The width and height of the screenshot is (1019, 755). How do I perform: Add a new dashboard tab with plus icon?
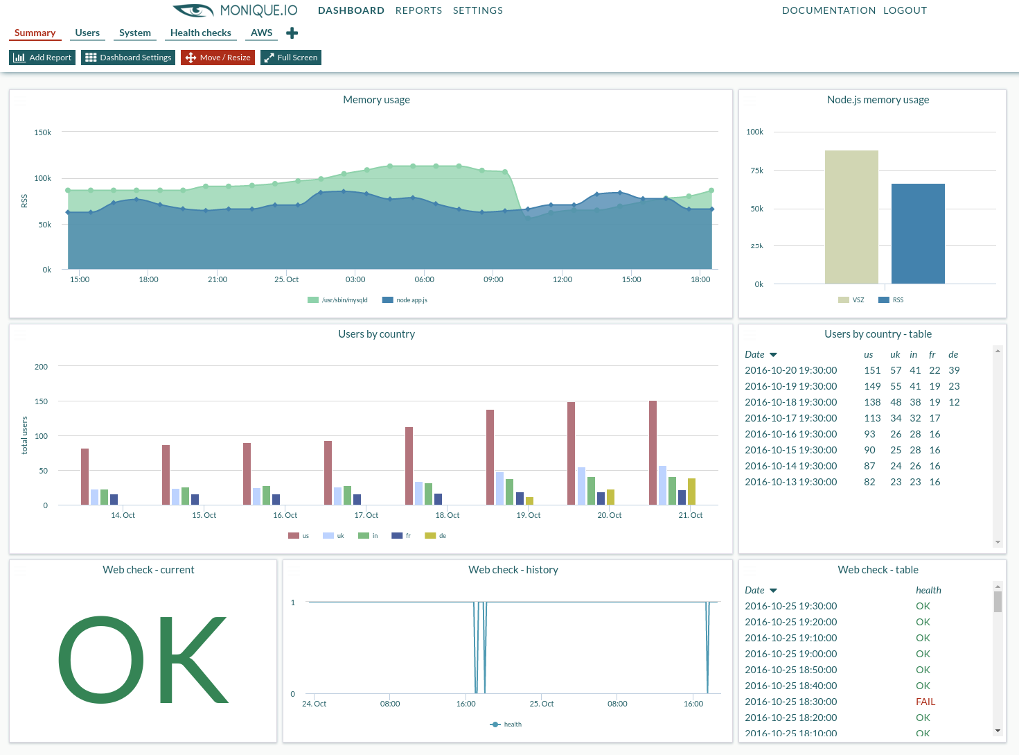(292, 33)
